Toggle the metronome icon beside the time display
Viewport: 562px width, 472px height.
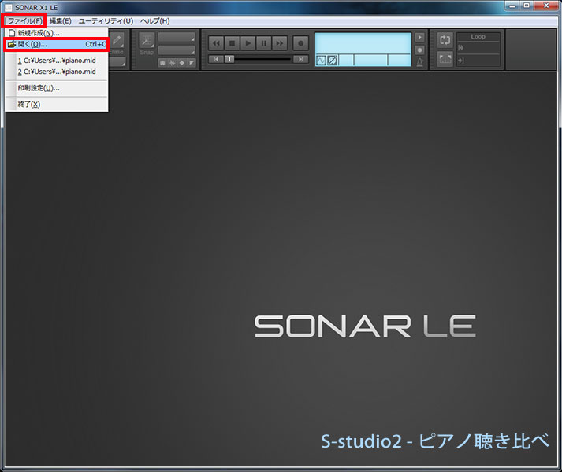420,64
